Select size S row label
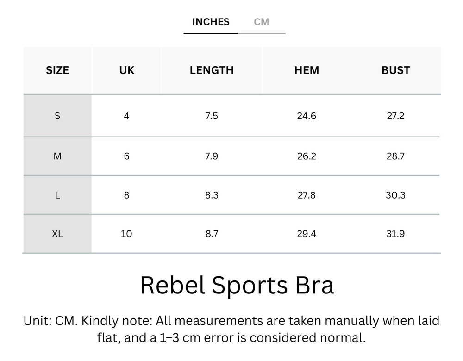 point(57,116)
